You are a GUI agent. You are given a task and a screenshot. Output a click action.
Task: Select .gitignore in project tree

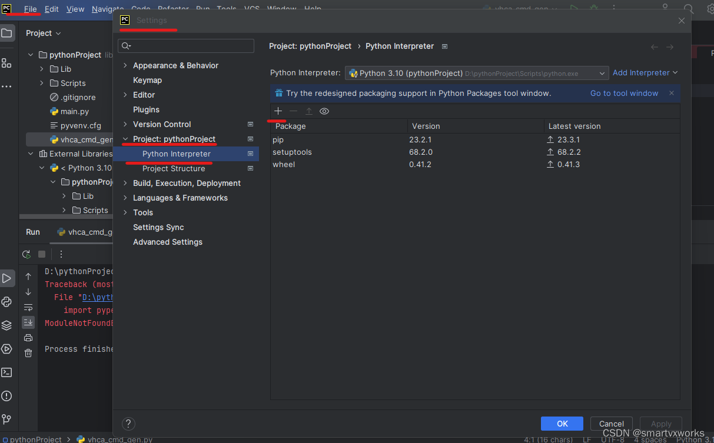pos(78,97)
